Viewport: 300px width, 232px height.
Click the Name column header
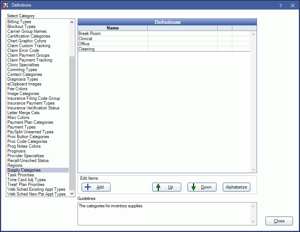pyautogui.click(x=113, y=28)
